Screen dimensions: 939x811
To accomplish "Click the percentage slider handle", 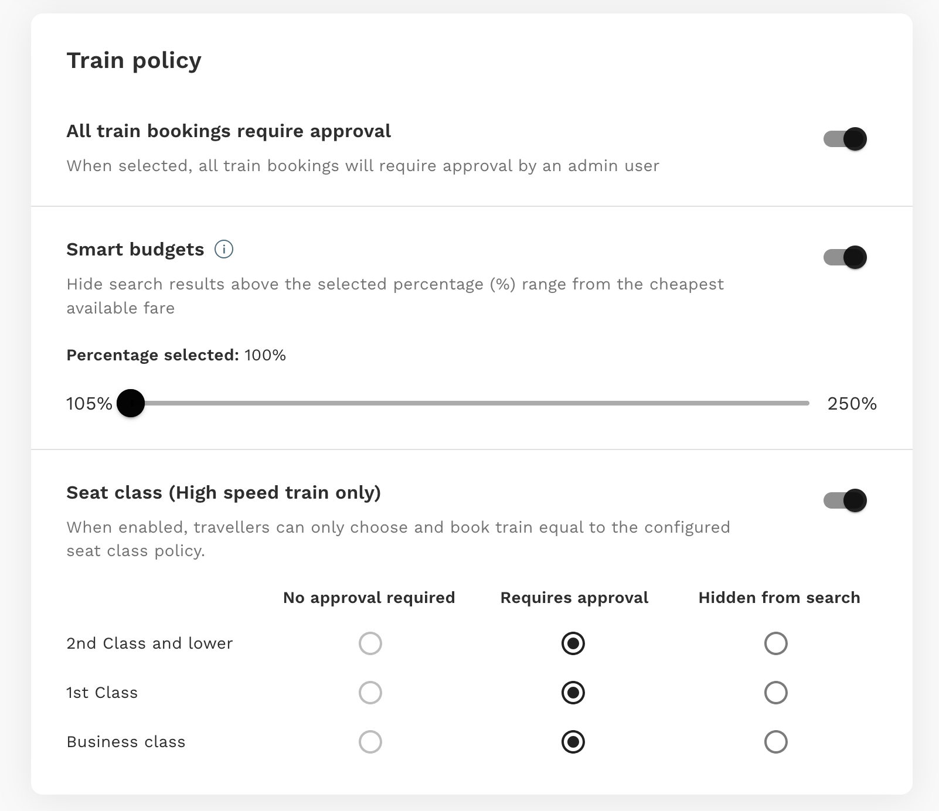I will [x=131, y=403].
